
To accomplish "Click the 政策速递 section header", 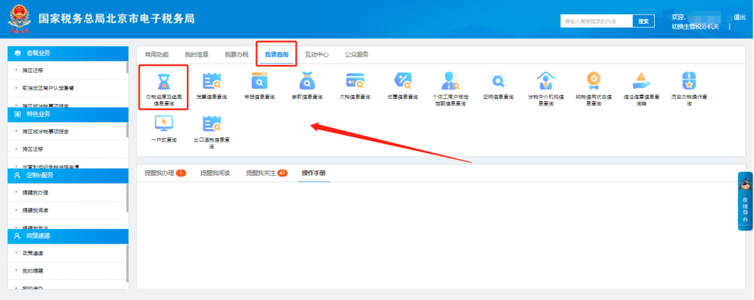I will click(x=68, y=236).
